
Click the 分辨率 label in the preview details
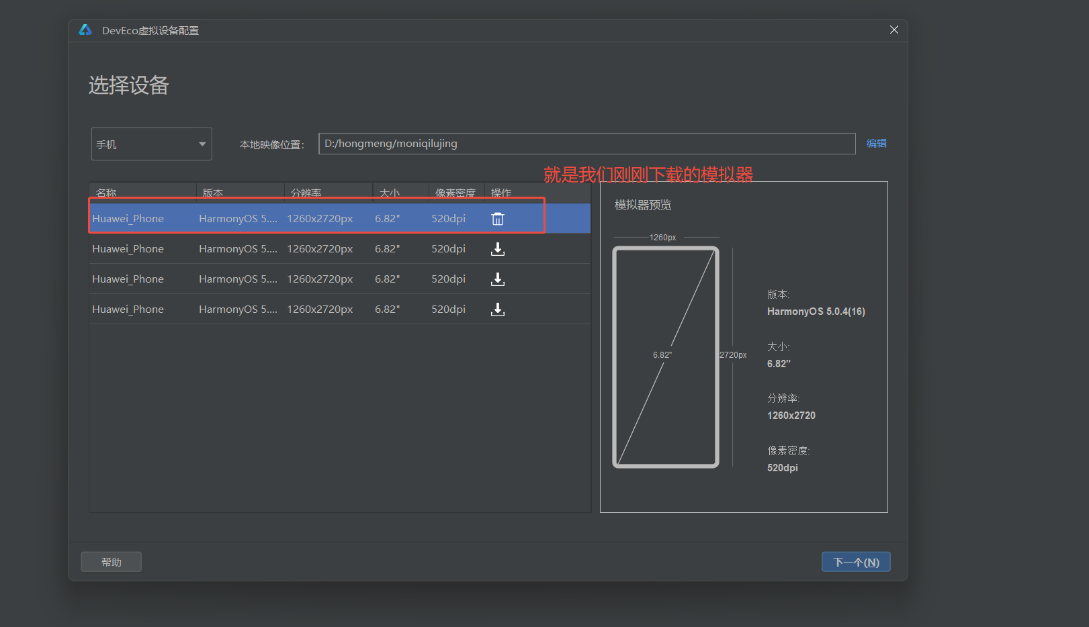click(783, 398)
